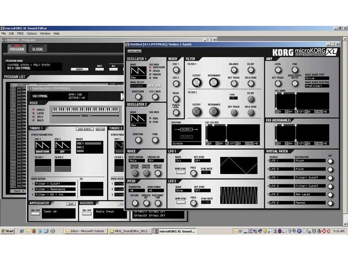Viewport: 348px width, 261px height.
Task: Click Oscillator 2 Tune knob
Action: coord(155,140)
